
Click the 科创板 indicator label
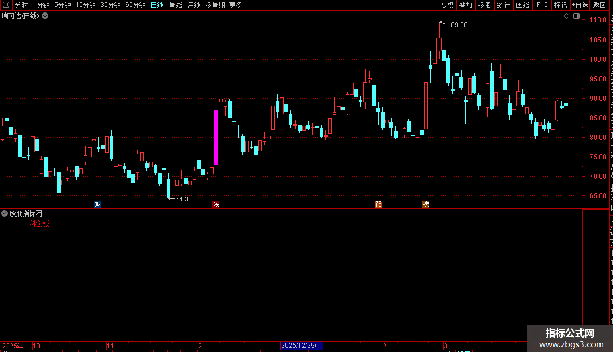[40, 224]
